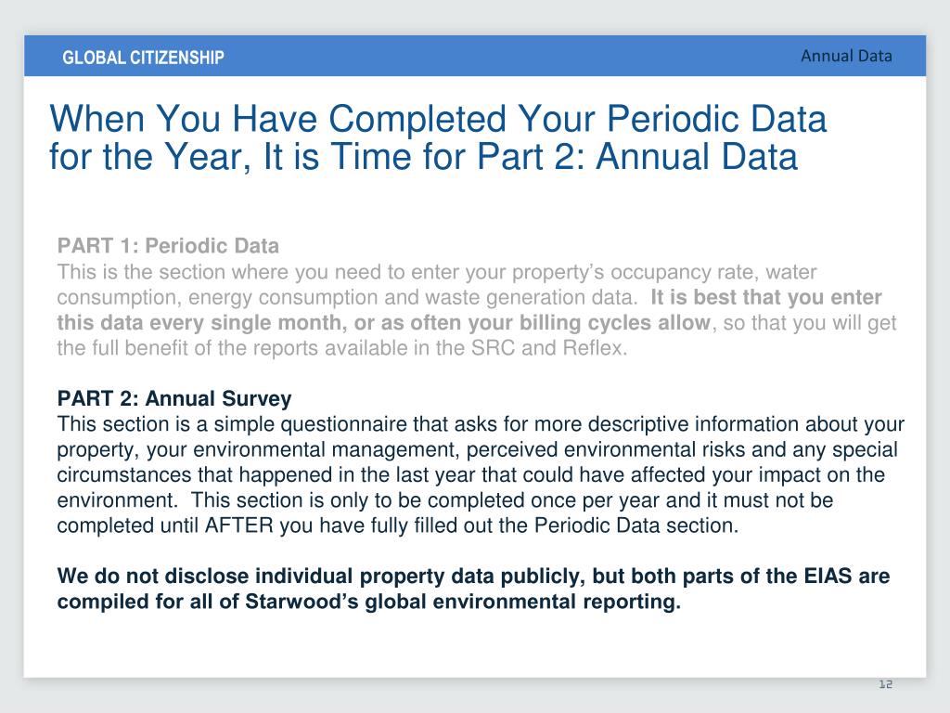Click the GLOBAL CITIZENSHIP header label
950x713 pixels.
(143, 58)
